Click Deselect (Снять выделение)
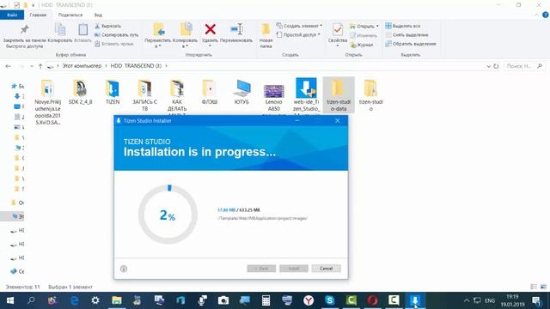 point(406,34)
